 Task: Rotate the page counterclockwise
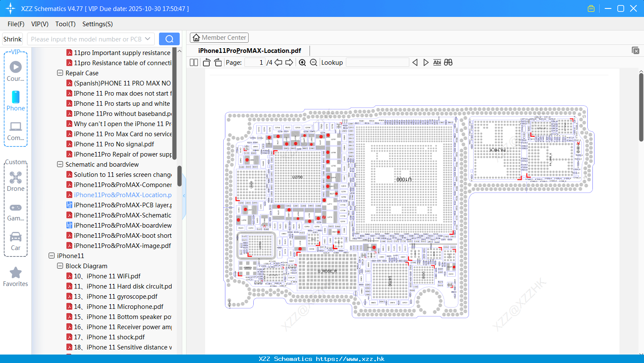206,62
